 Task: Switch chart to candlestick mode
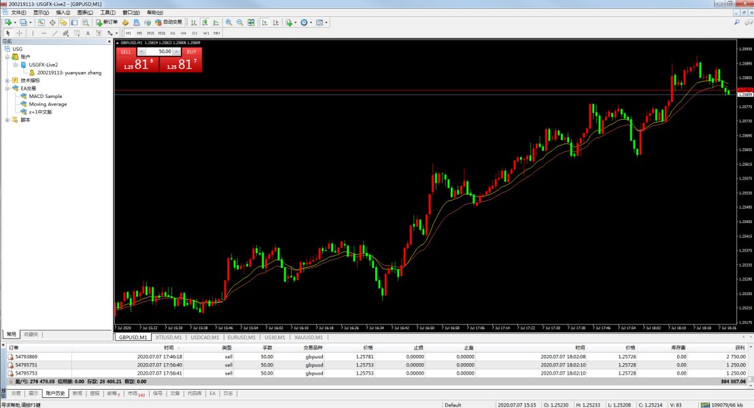pyautogui.click(x=203, y=22)
